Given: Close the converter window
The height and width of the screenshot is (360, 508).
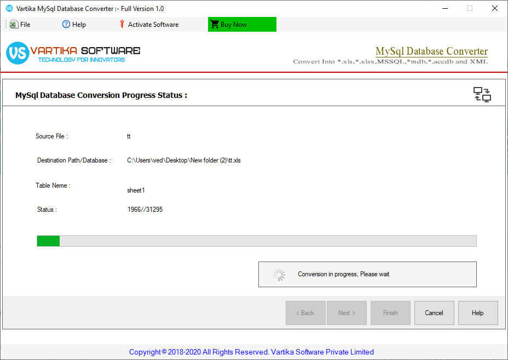Looking at the screenshot, I should coord(495,8).
